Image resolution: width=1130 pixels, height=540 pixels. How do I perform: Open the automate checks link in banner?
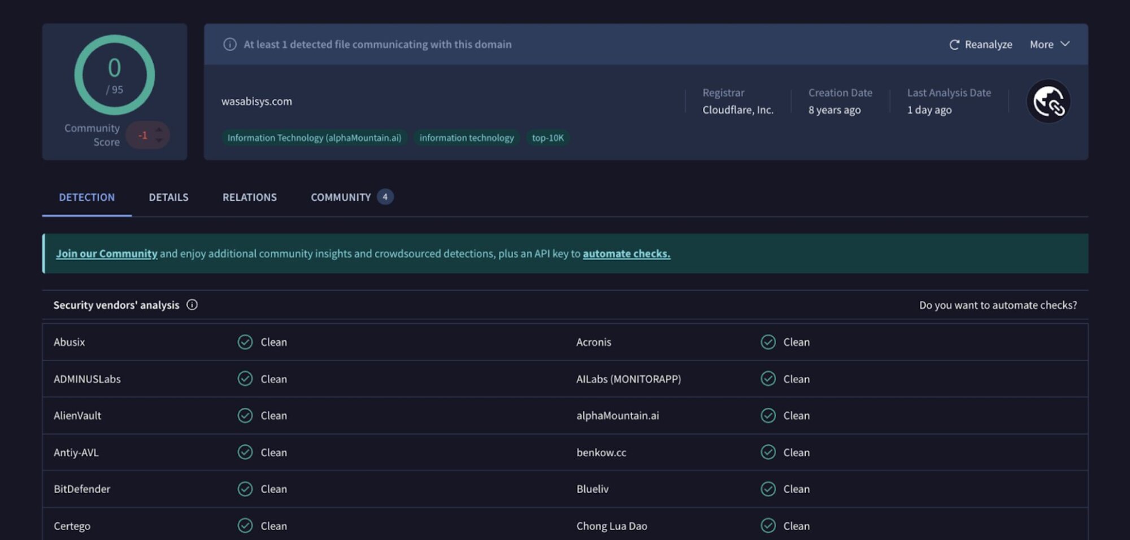pos(626,253)
